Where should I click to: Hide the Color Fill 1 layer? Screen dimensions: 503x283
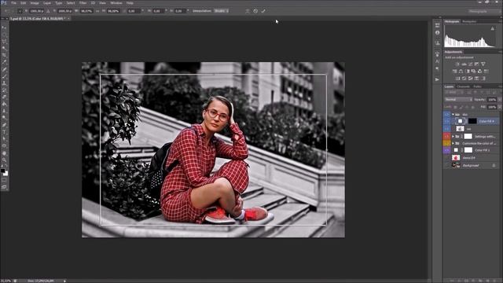(x=447, y=150)
